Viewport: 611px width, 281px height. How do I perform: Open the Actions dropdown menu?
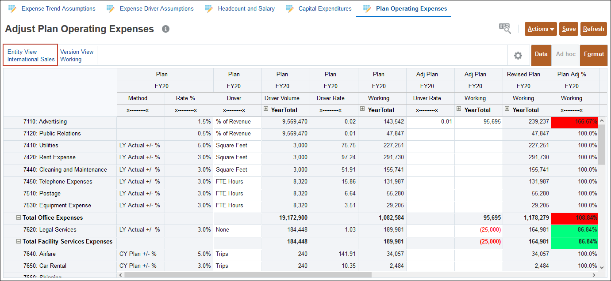pyautogui.click(x=541, y=29)
